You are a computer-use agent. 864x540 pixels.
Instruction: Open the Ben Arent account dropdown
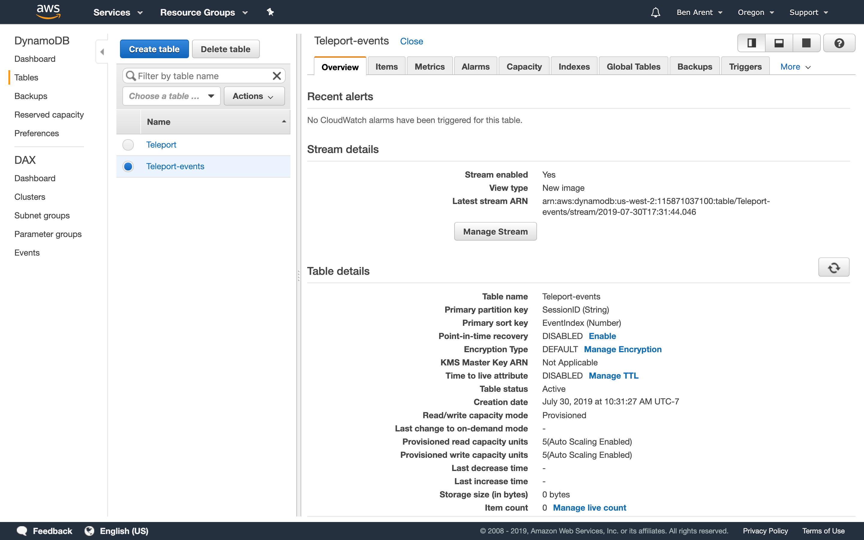(x=699, y=13)
